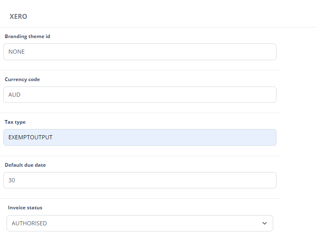The image size is (317, 238).
Task: Focus the Currency code input box
Action: (139, 95)
